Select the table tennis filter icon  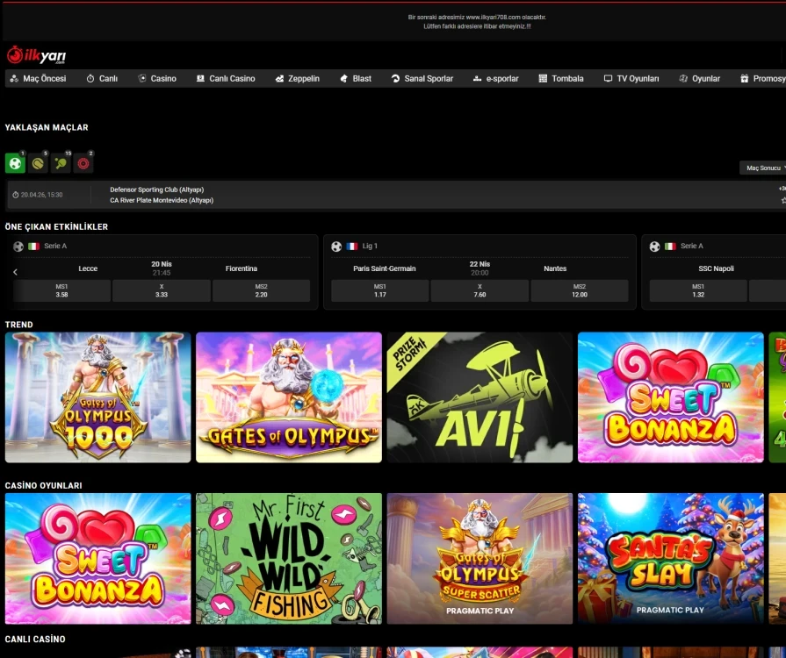[61, 163]
